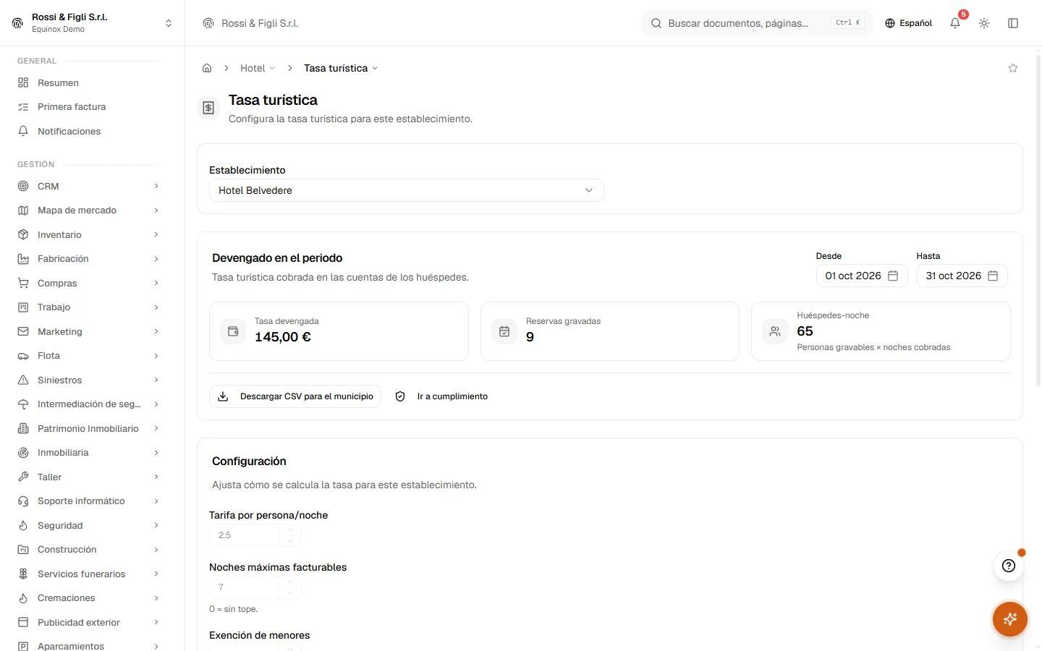The width and height of the screenshot is (1042, 651).
Task: Open the help question mark button
Action: point(1009,566)
